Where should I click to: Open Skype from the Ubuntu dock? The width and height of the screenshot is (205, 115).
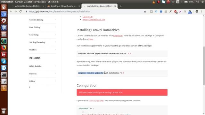(x=4, y=61)
